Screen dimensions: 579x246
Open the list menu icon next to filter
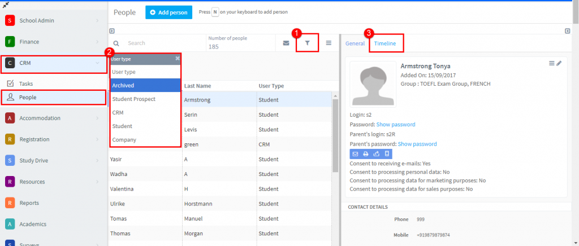pyautogui.click(x=329, y=43)
